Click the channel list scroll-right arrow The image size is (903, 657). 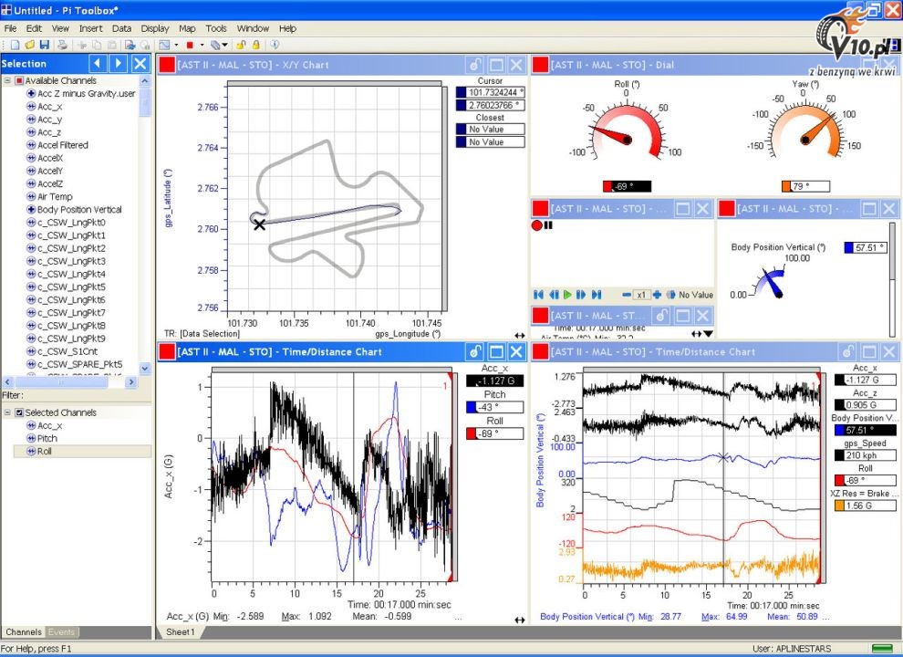pyautogui.click(x=131, y=381)
